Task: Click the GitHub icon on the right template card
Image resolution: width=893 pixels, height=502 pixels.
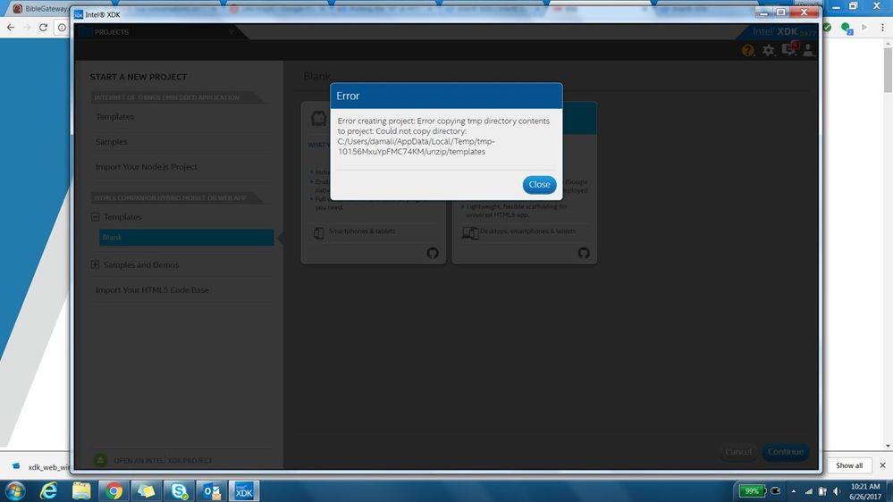Action: [x=584, y=254]
